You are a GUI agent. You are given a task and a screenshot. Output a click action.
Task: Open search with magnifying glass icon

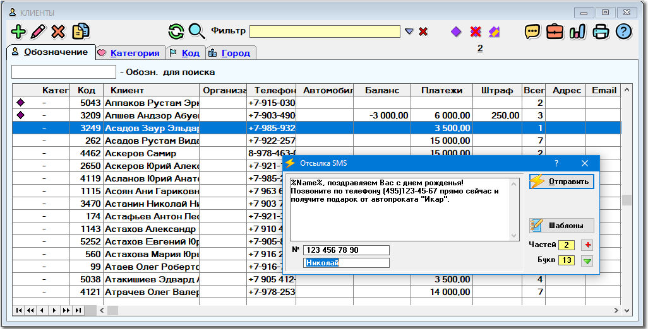pyautogui.click(x=196, y=32)
